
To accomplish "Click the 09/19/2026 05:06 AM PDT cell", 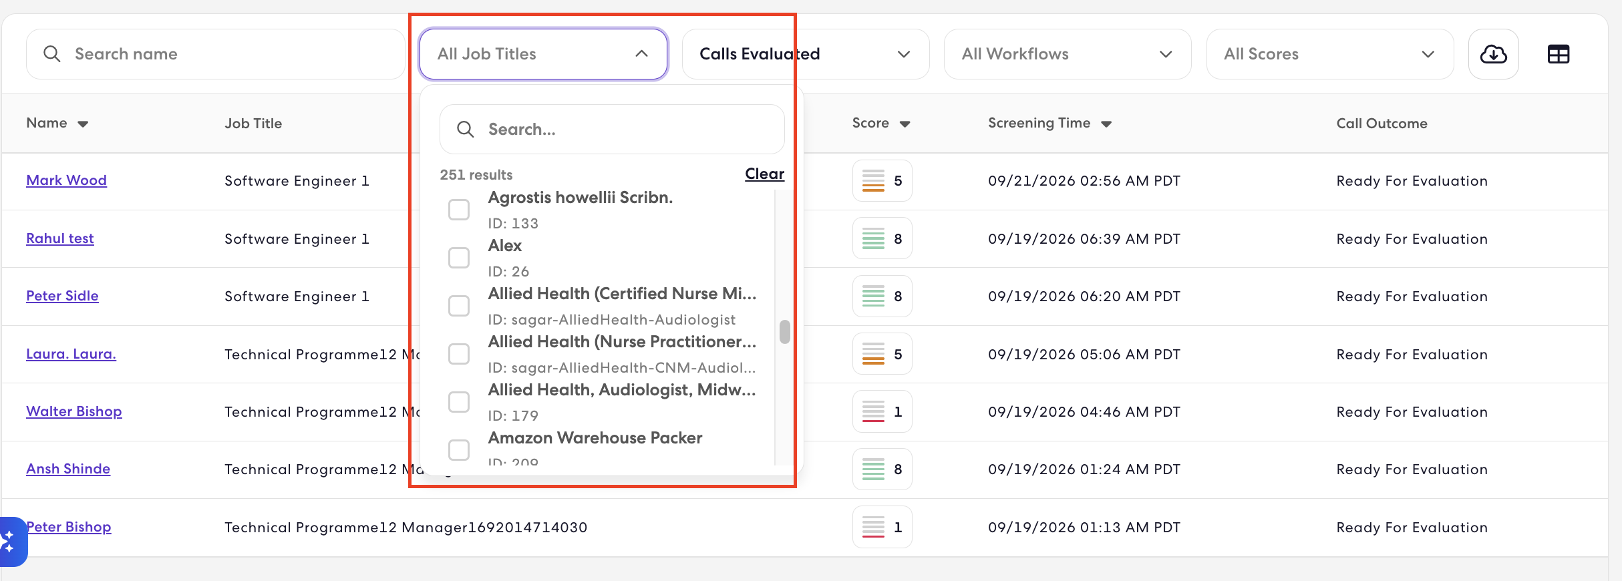I will 1084,355.
